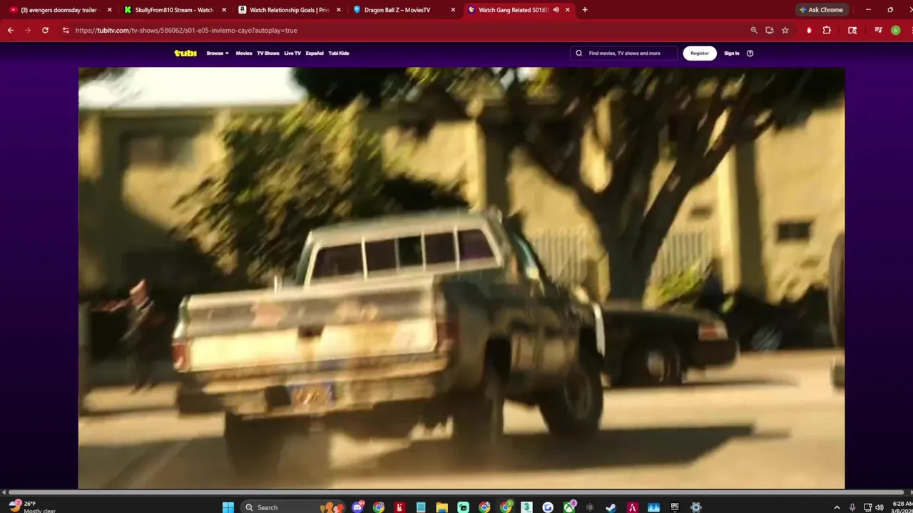Switch to avengers doomsday trailer tab
913x513 pixels.
(58, 10)
